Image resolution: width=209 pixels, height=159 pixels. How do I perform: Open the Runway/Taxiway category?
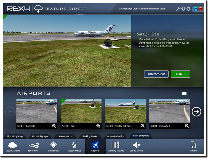(x=116, y=147)
